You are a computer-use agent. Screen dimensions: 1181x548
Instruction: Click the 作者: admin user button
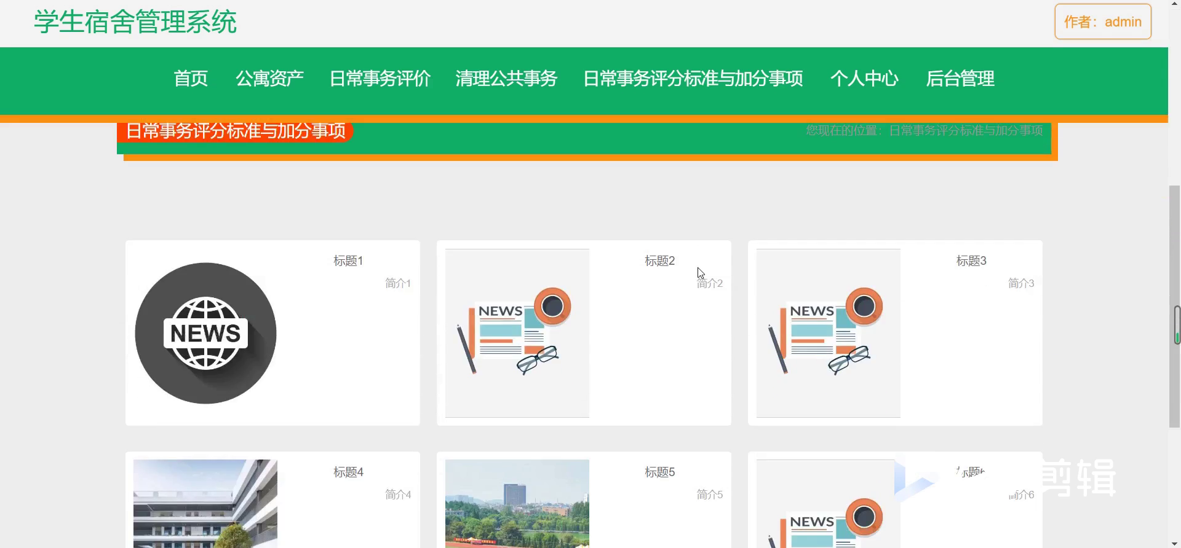1103,22
